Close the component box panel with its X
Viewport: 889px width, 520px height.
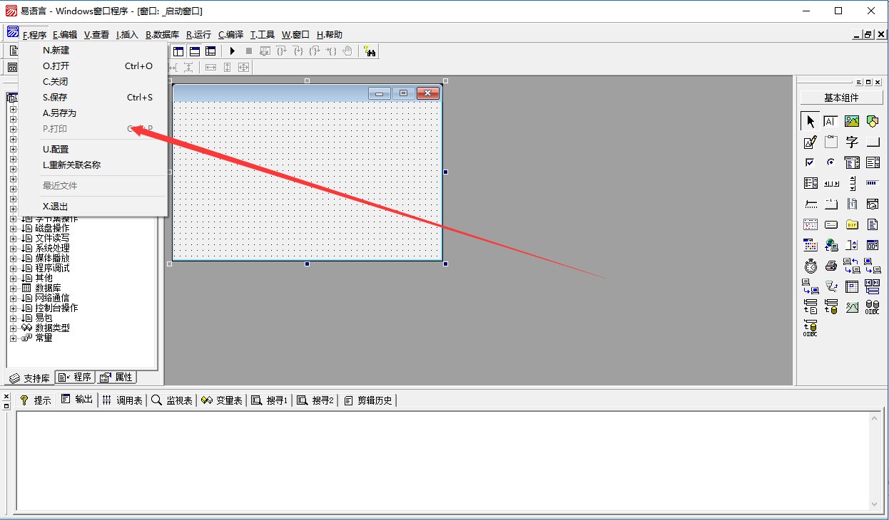pyautogui.click(x=879, y=82)
